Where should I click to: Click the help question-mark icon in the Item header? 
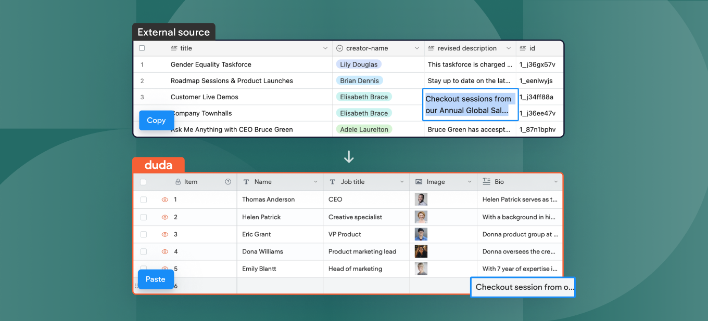click(x=228, y=182)
